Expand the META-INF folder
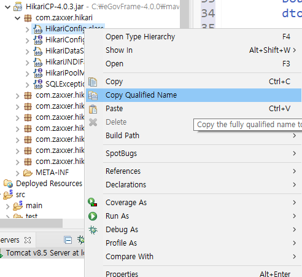 tap(18, 173)
